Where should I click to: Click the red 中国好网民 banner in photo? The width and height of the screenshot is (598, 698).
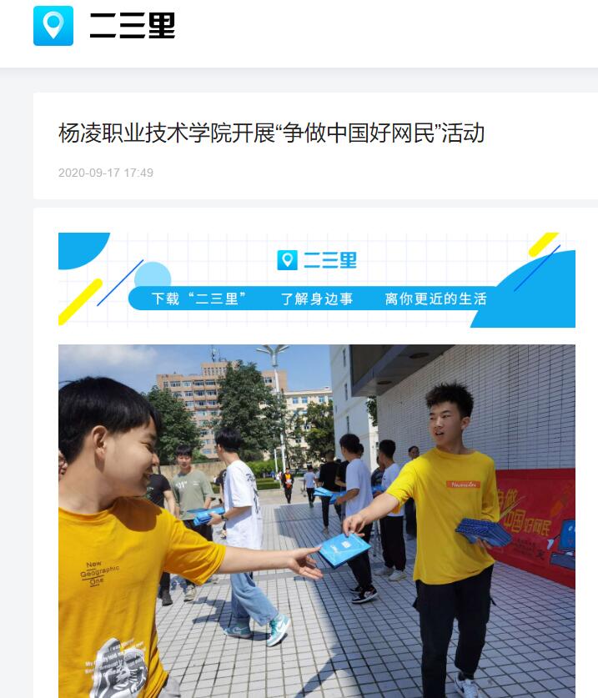pos(535,525)
